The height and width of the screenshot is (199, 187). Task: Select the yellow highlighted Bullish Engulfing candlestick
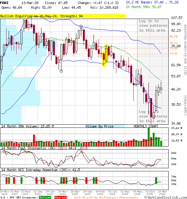pyautogui.click(x=105, y=55)
